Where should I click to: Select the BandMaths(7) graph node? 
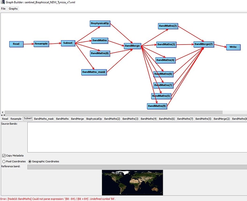pyautogui.click(x=163, y=85)
